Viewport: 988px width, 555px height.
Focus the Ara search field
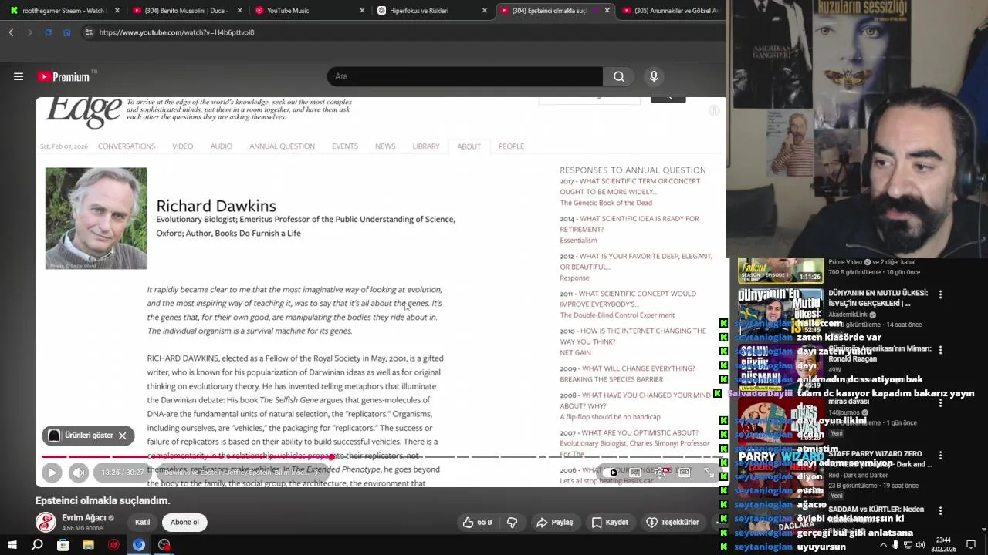click(465, 76)
